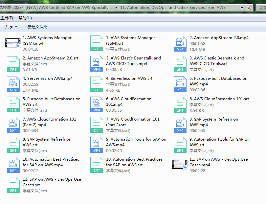Screen dimensions: 266x204
Task: Focus the 搜索 search box
Action: click(261, 8)
